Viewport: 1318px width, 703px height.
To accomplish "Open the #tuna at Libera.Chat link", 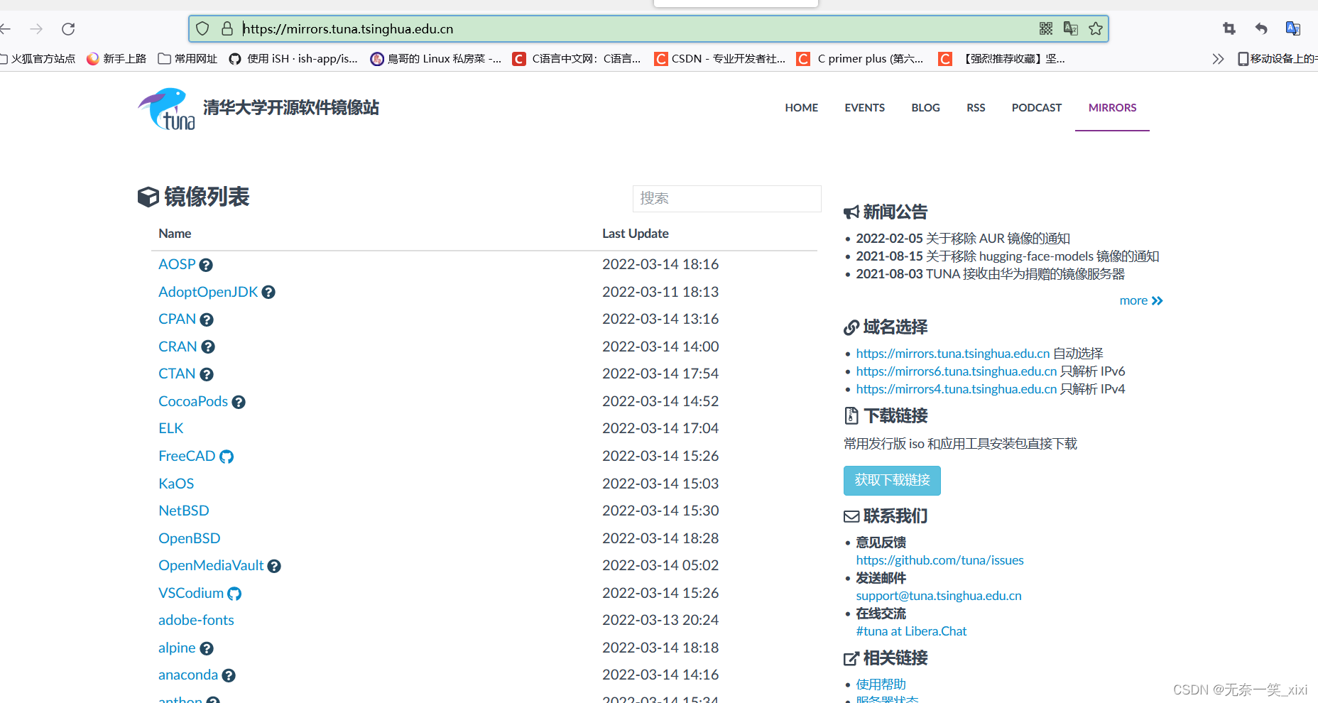I will (911, 631).
